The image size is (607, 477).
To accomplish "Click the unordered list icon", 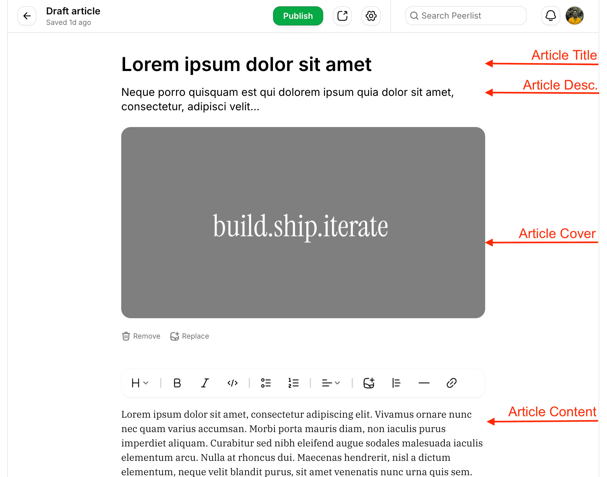I will click(266, 382).
